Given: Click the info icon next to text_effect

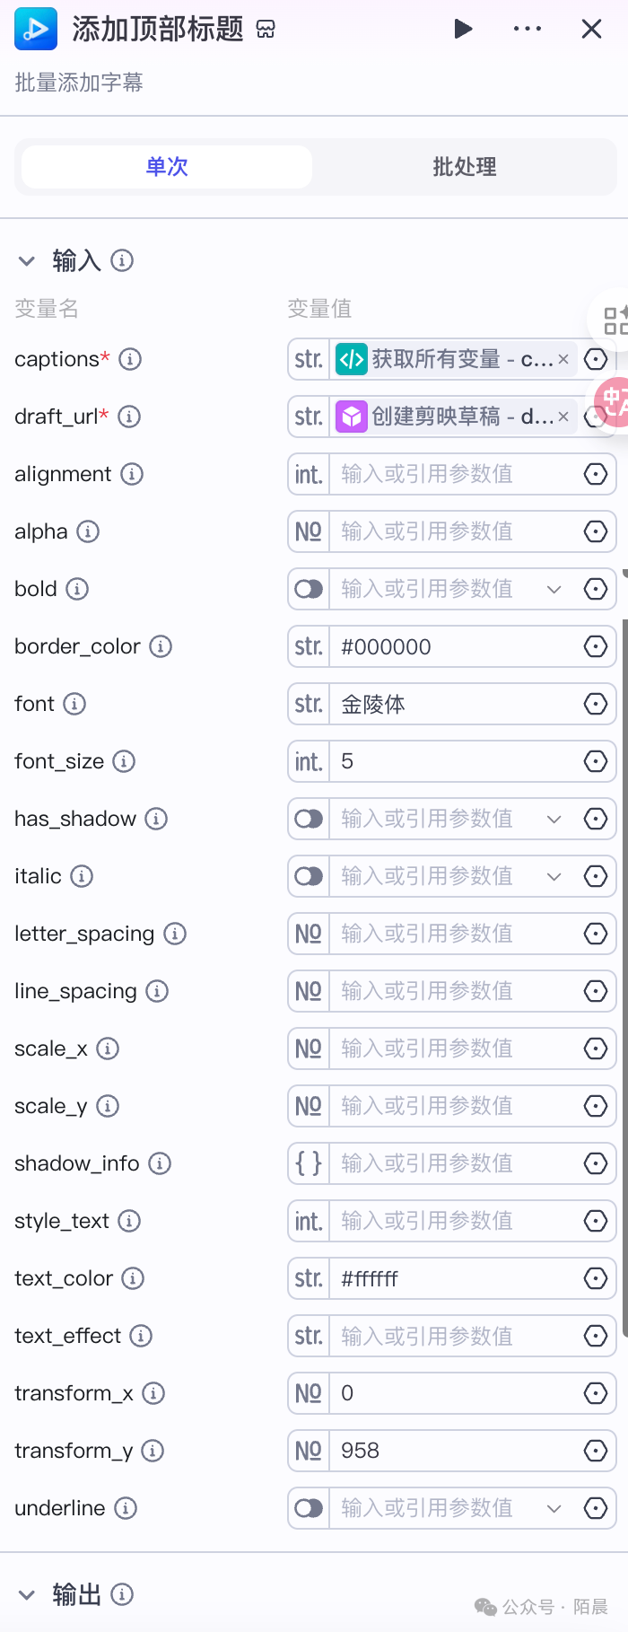Looking at the screenshot, I should (x=141, y=1336).
